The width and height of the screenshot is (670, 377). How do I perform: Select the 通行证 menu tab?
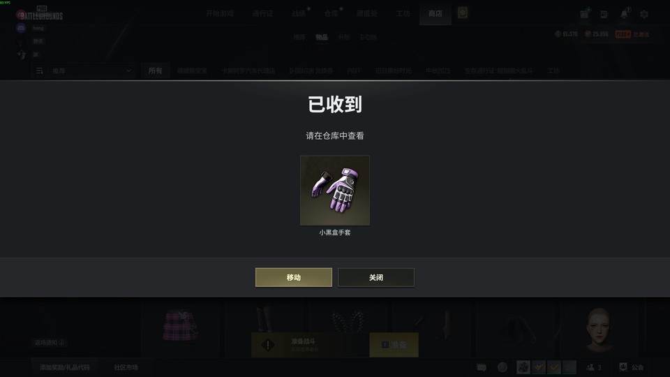[262, 14]
